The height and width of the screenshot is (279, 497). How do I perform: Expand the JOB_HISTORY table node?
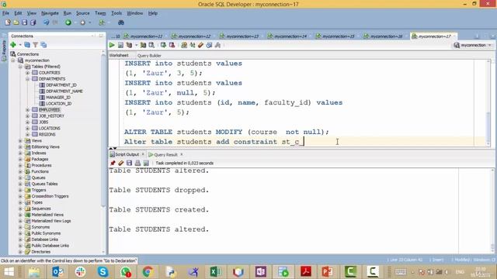coord(28,115)
